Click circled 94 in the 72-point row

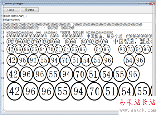(x=78, y=91)
